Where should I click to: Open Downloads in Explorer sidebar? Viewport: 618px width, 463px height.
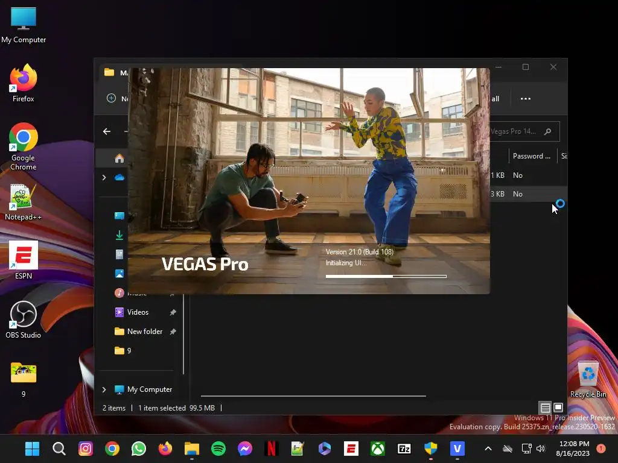pyautogui.click(x=119, y=235)
